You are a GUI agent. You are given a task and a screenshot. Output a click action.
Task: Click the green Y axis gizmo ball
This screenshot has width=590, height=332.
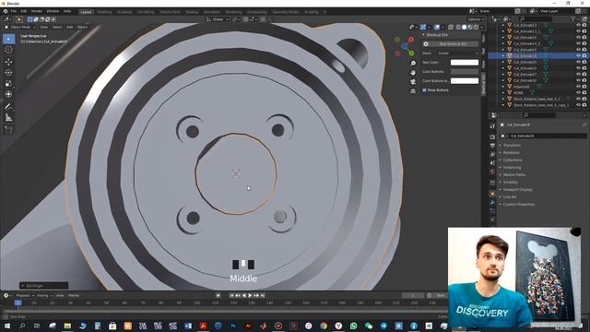(411, 53)
